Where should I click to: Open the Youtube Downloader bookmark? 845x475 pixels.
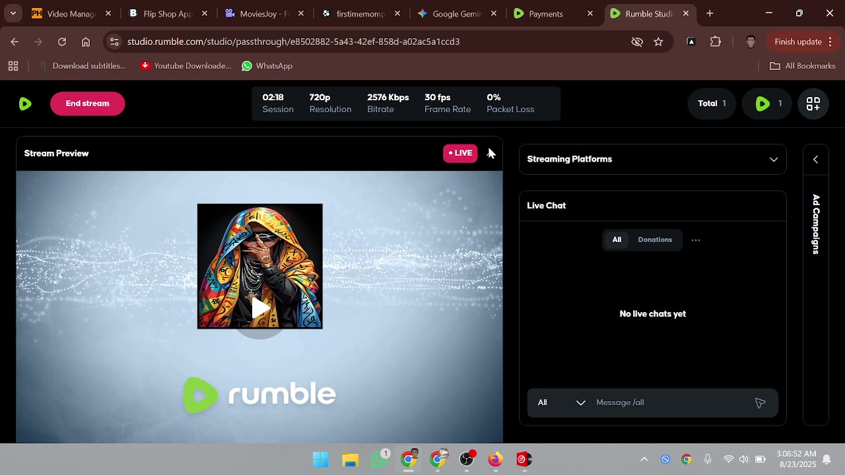pyautogui.click(x=186, y=66)
